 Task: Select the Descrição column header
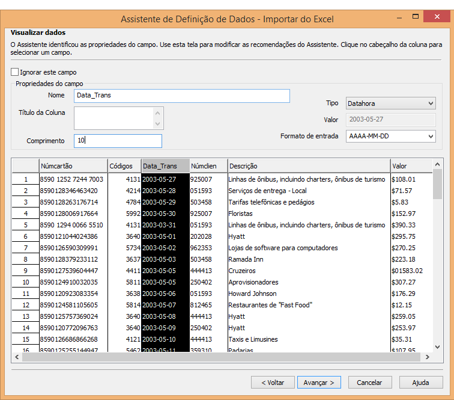(x=308, y=166)
